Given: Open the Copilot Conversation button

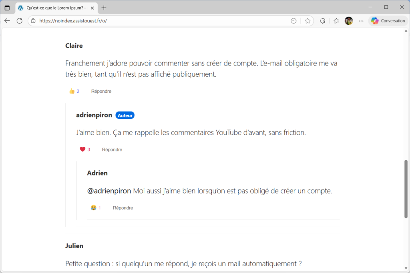Looking at the screenshot, I should point(388,21).
